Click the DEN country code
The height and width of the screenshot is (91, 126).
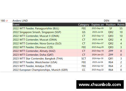[106, 21]
